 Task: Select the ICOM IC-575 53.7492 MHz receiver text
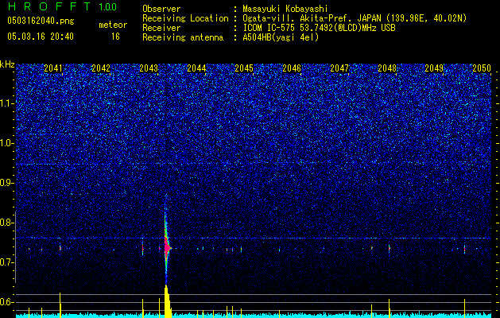click(319, 28)
